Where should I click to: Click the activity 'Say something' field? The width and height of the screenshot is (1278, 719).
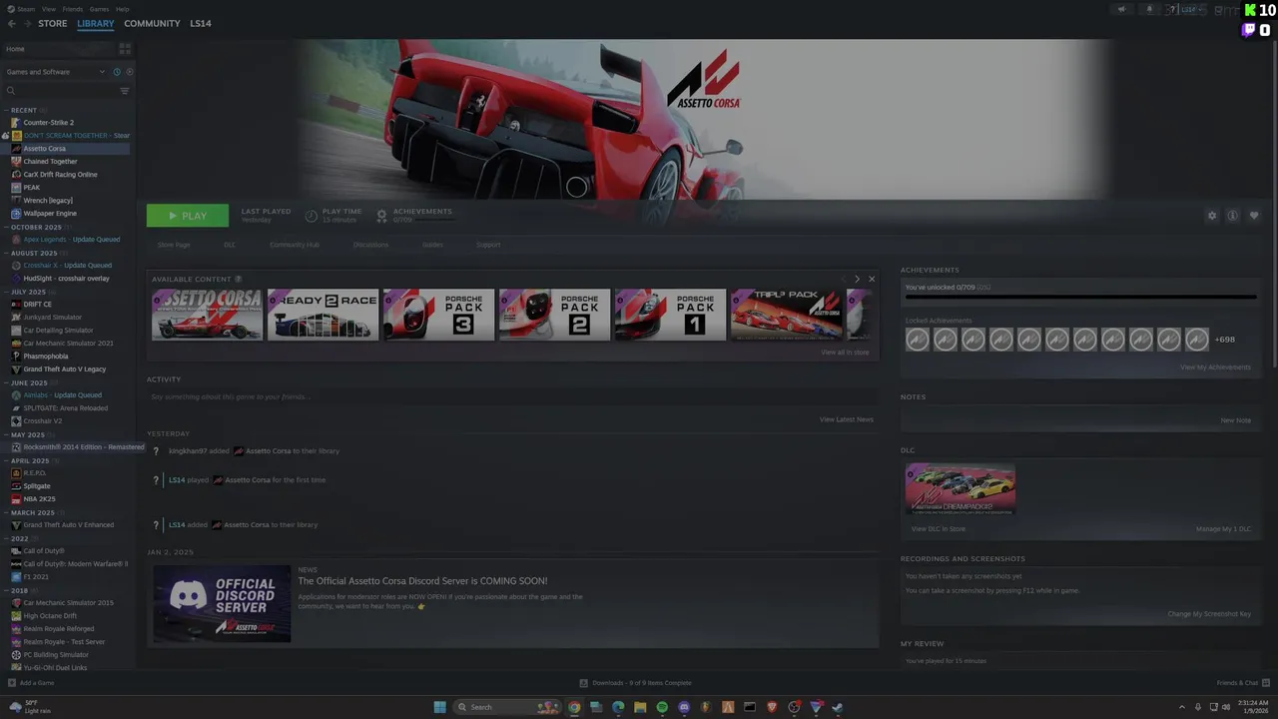512,396
